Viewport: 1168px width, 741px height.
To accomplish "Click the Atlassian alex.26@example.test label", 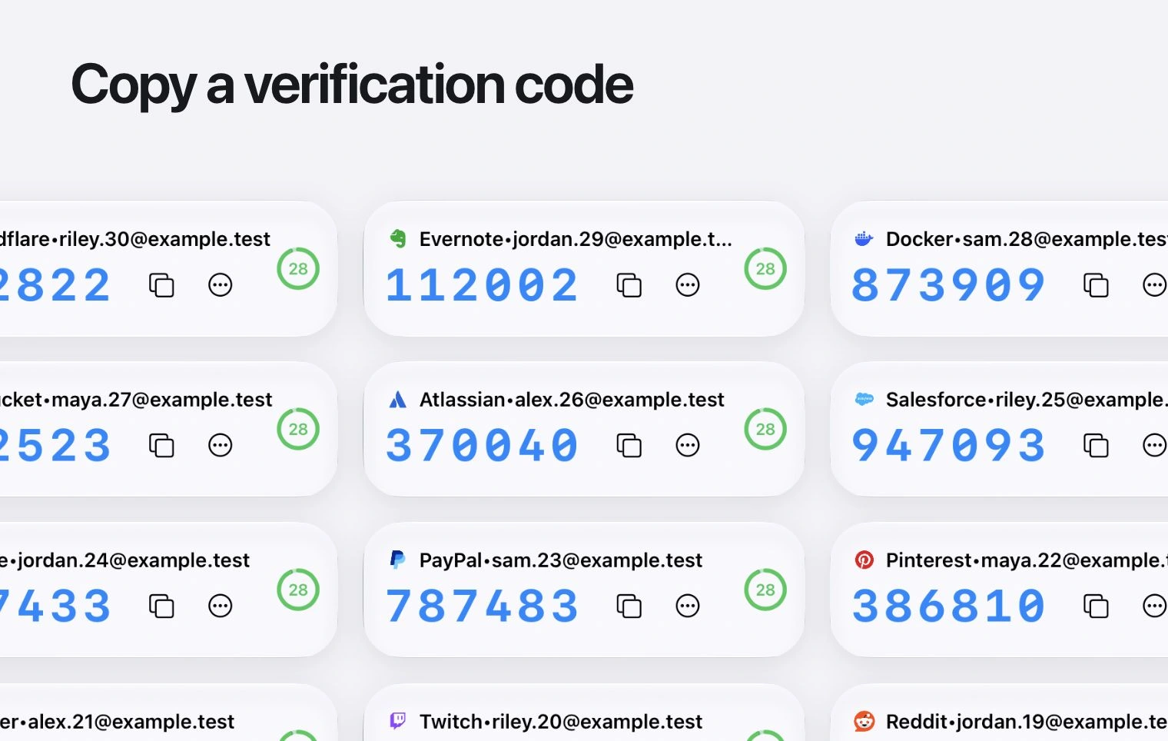I will (572, 400).
